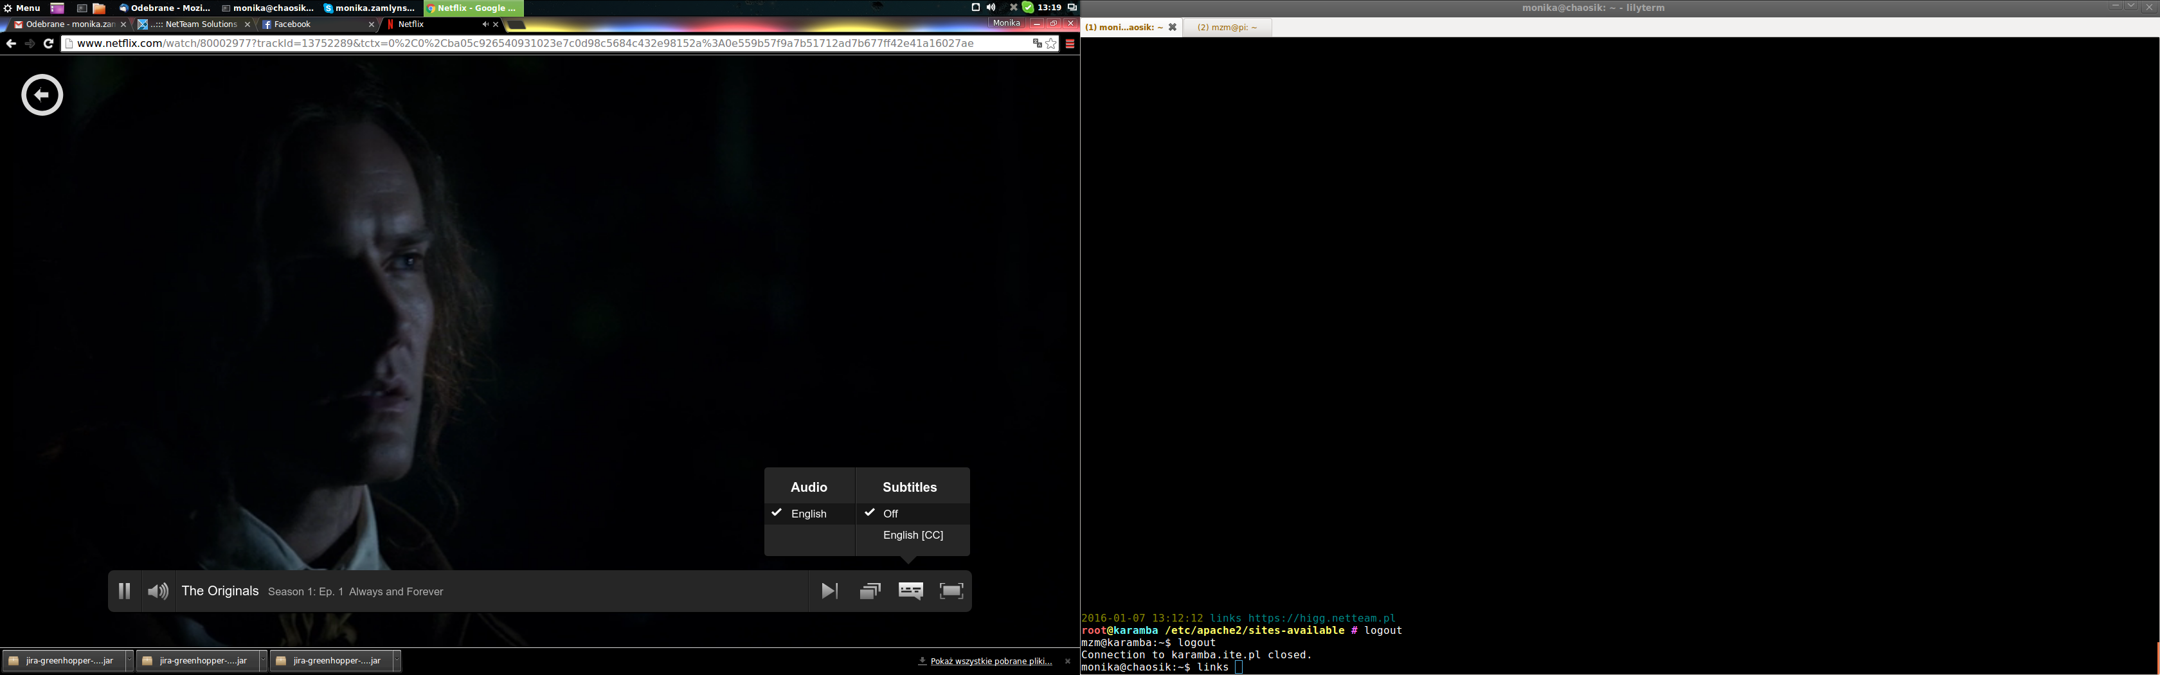Screen dimensions: 2160x675
Task: Open file manager folder icon in panel
Action: click(99, 8)
